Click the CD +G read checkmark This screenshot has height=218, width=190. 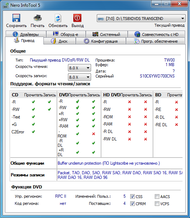33,124
